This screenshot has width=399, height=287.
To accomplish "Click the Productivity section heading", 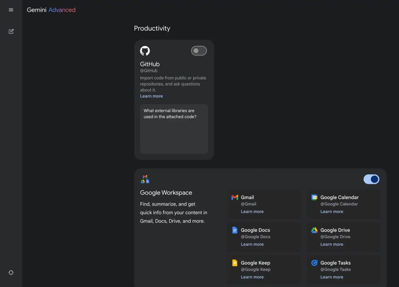I will (152, 28).
